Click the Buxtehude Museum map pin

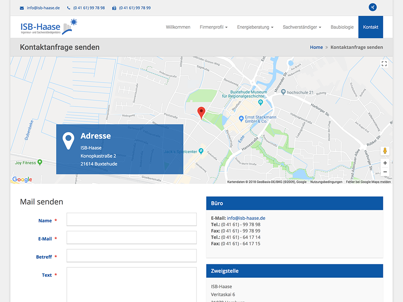click(261, 103)
